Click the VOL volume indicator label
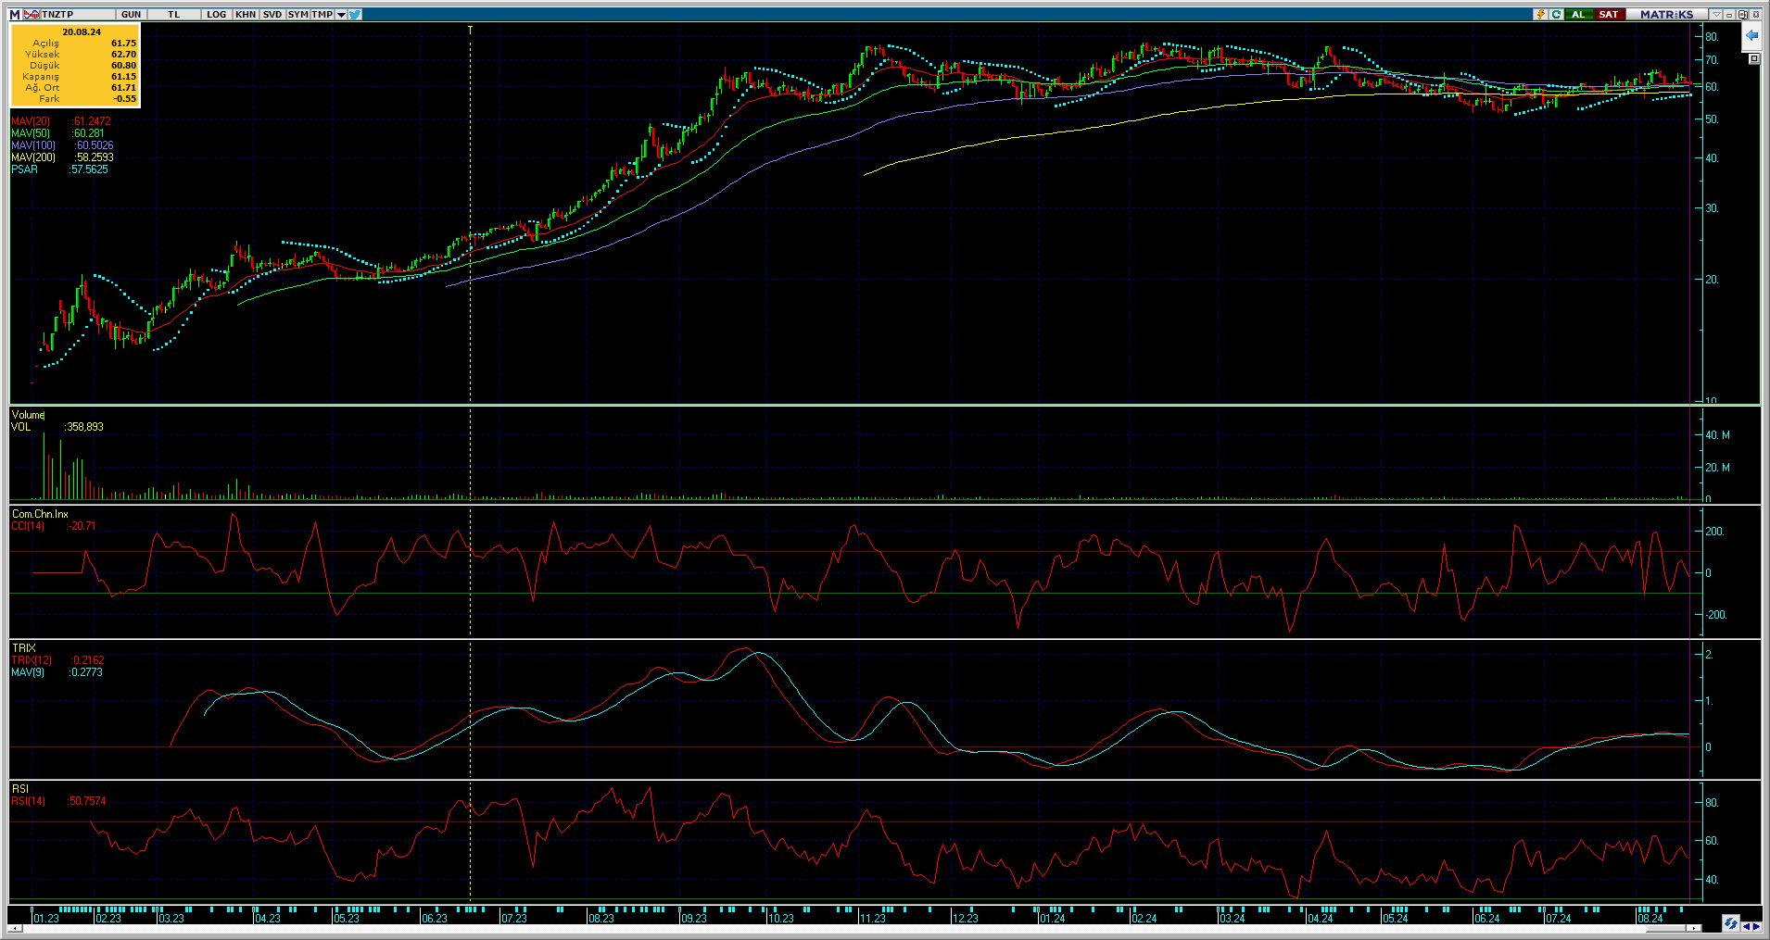Screen dimensions: 1770x940 point(20,427)
